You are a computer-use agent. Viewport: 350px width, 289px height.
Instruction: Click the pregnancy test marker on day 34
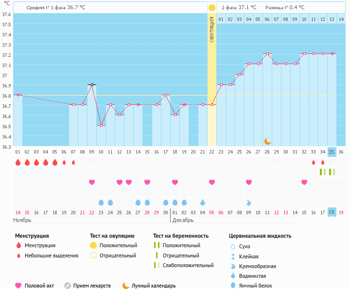coord(323,172)
